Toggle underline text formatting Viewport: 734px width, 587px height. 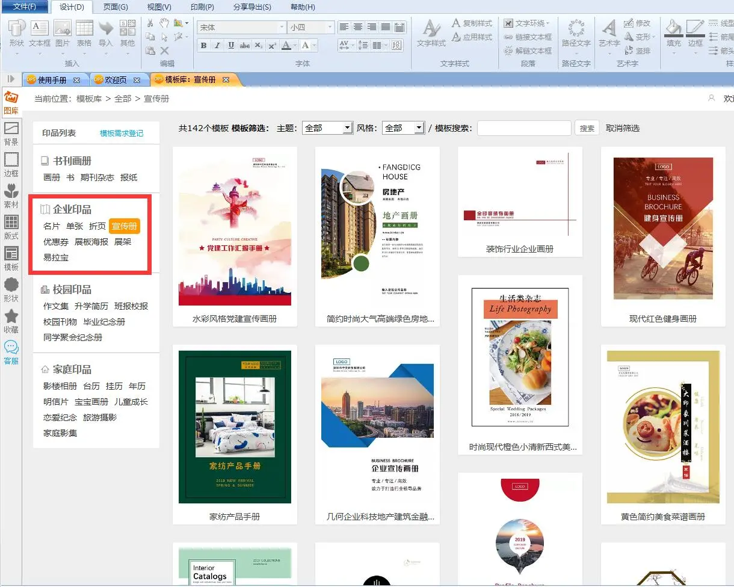point(231,46)
